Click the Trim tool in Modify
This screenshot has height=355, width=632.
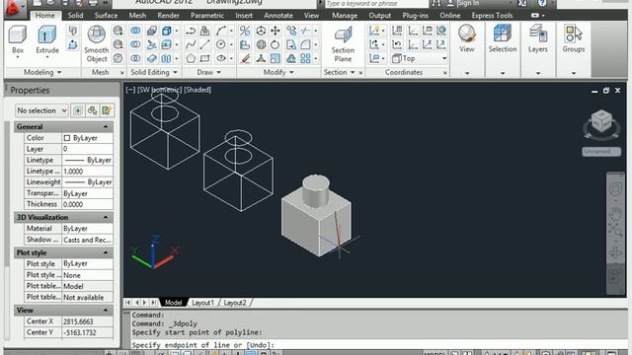point(305,31)
